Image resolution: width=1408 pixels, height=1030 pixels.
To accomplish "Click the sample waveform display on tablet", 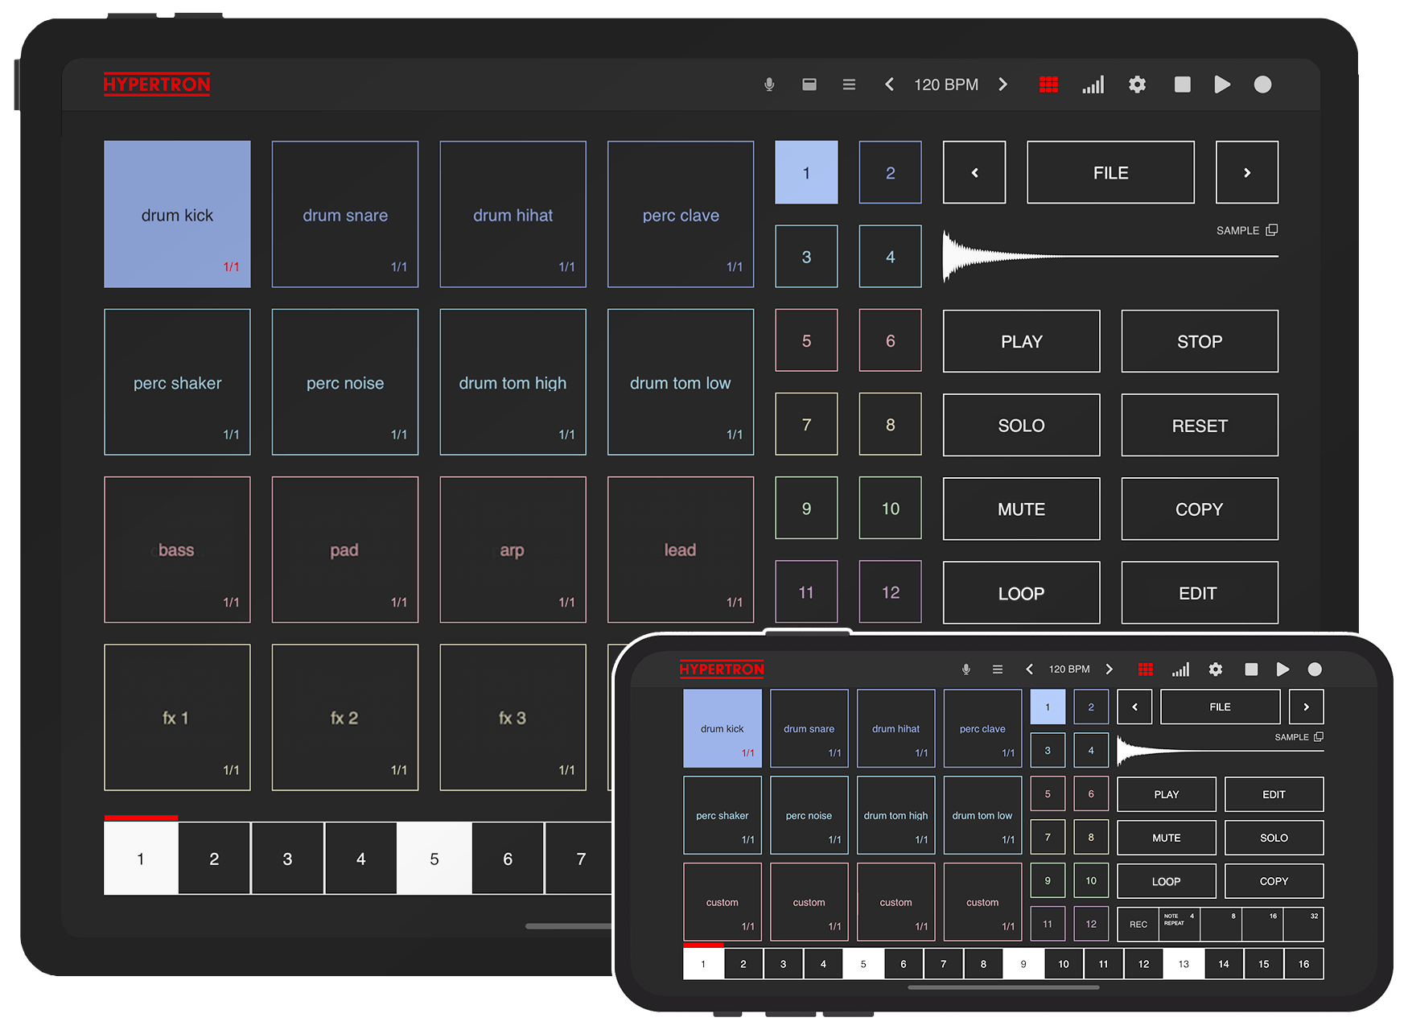I will 1110,257.
